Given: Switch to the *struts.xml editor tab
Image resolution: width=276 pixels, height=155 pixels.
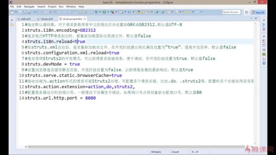Looking at the screenshot, I should point(45,19).
